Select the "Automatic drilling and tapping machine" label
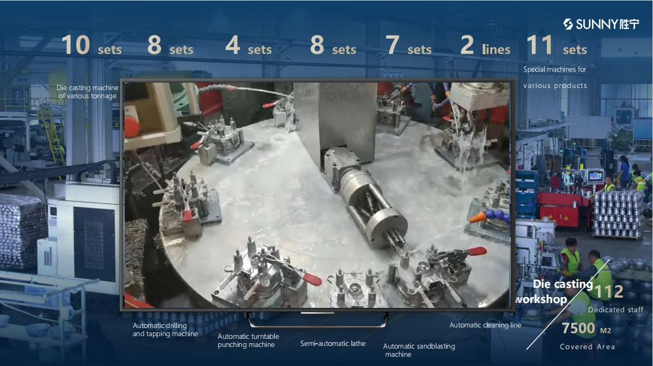 165,330
